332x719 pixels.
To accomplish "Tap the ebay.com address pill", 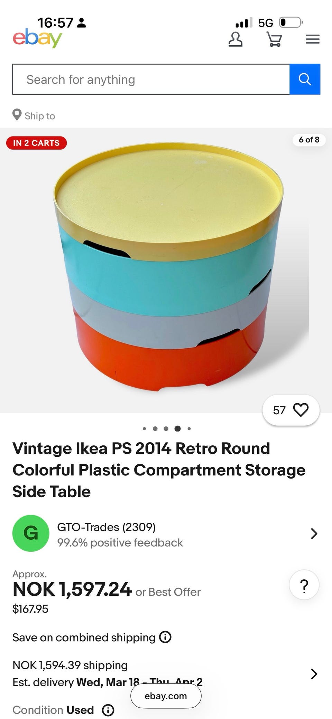I will (x=166, y=696).
